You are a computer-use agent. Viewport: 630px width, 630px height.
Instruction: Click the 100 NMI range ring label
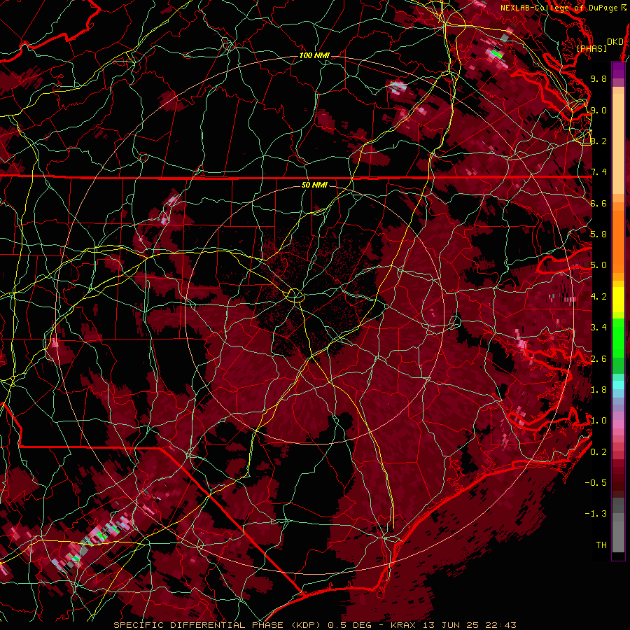[x=314, y=55]
